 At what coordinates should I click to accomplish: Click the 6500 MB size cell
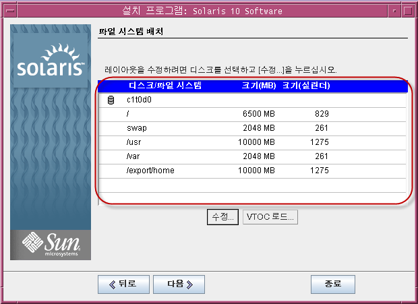259,114
